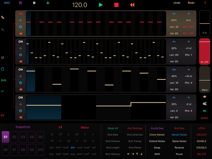This screenshot has width=212, height=159.
Task: Open the Minor scale selector
Action: pos(85,128)
